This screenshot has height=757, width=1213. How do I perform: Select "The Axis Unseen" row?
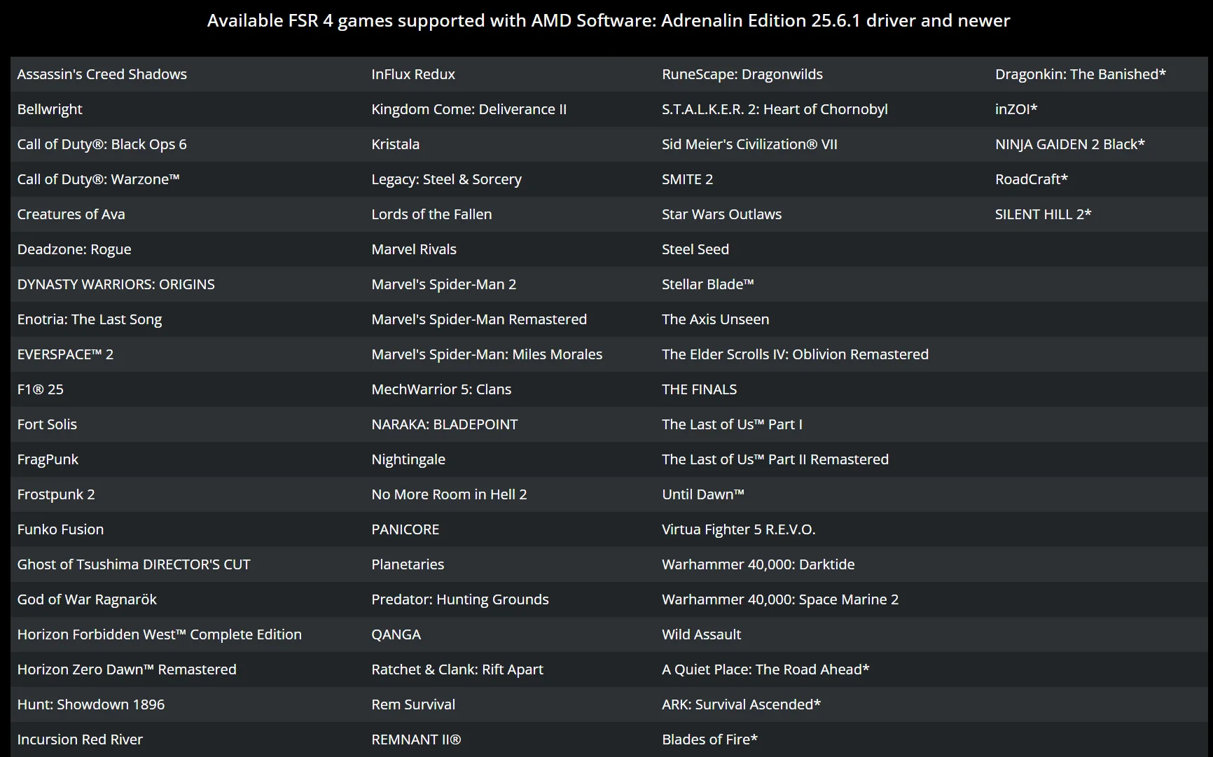pyautogui.click(x=716, y=319)
